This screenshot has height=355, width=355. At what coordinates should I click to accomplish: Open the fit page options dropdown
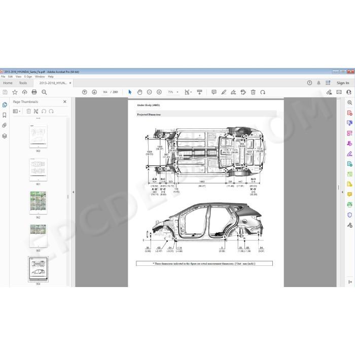click(x=188, y=92)
